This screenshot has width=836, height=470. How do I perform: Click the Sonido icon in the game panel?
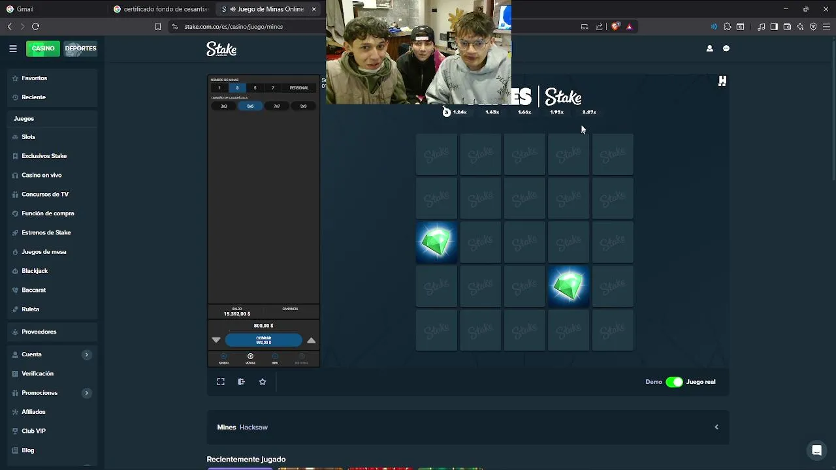coord(224,358)
